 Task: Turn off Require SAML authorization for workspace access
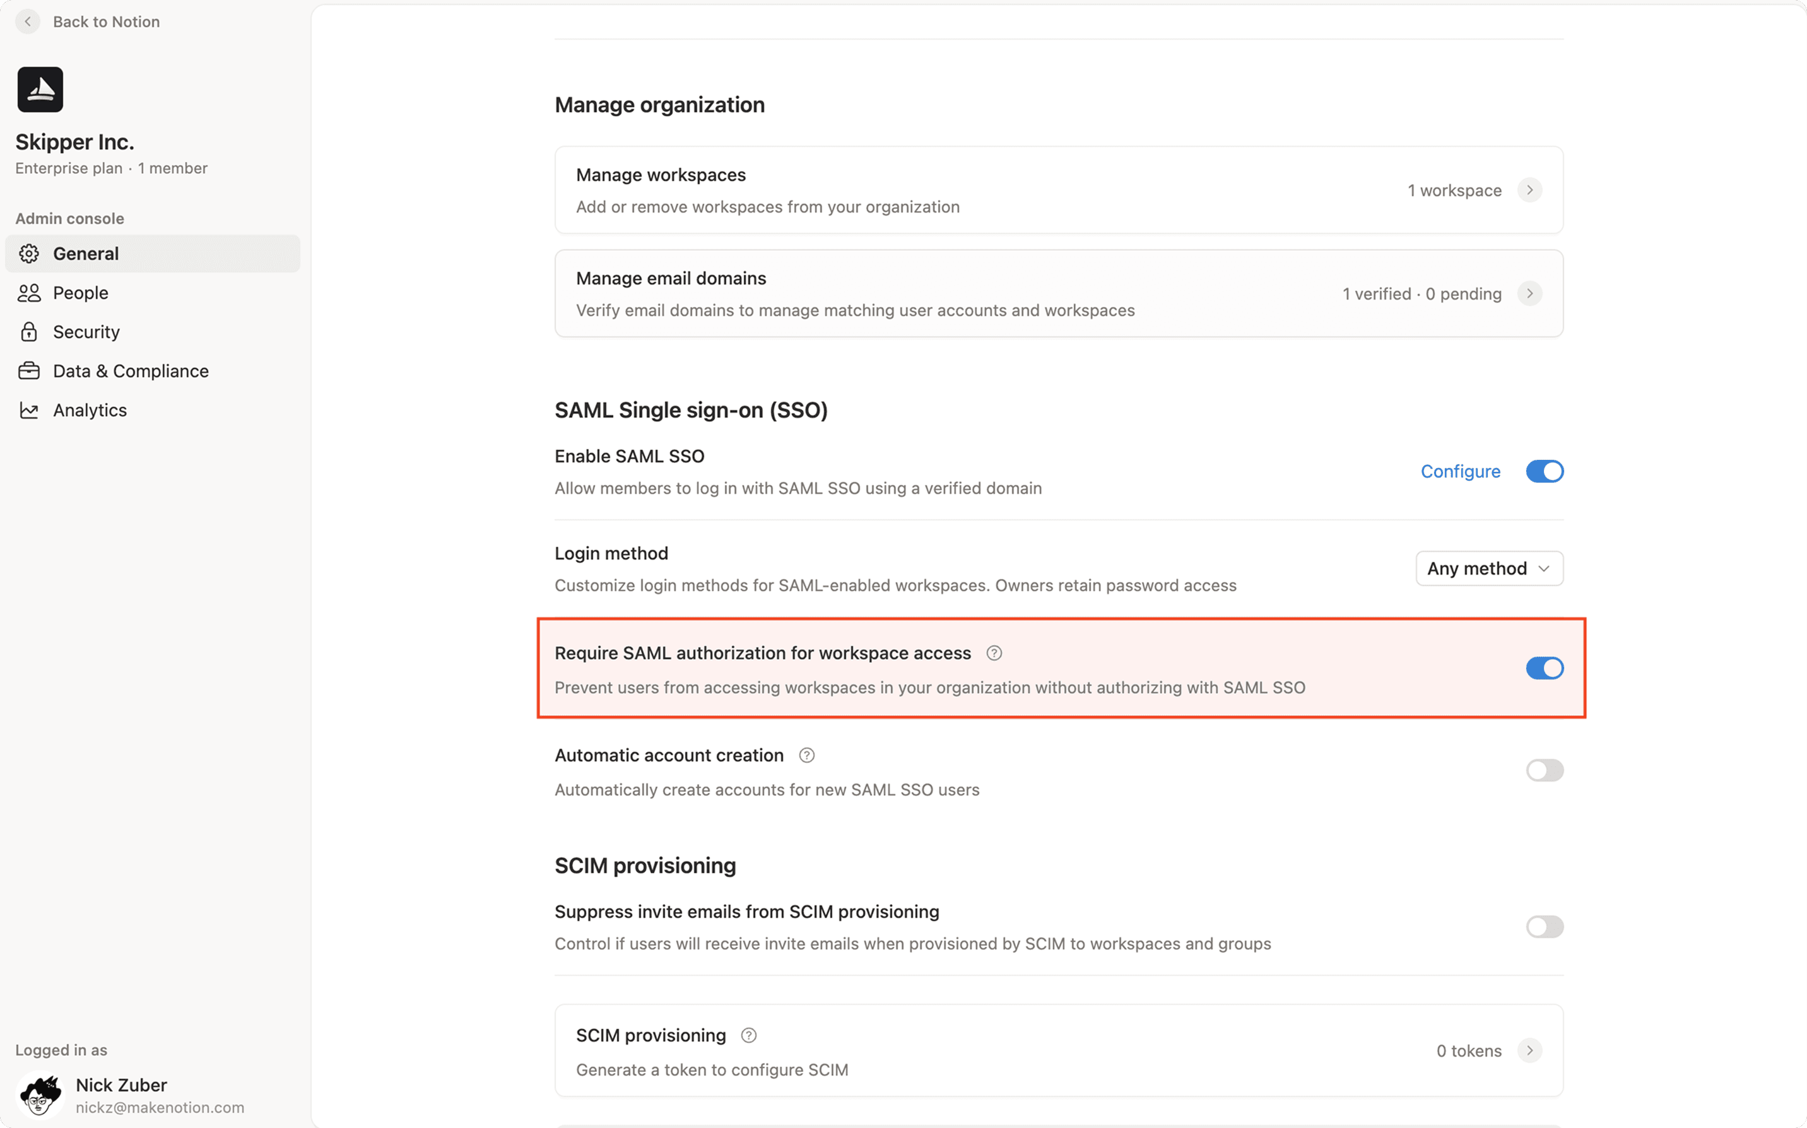coord(1545,667)
